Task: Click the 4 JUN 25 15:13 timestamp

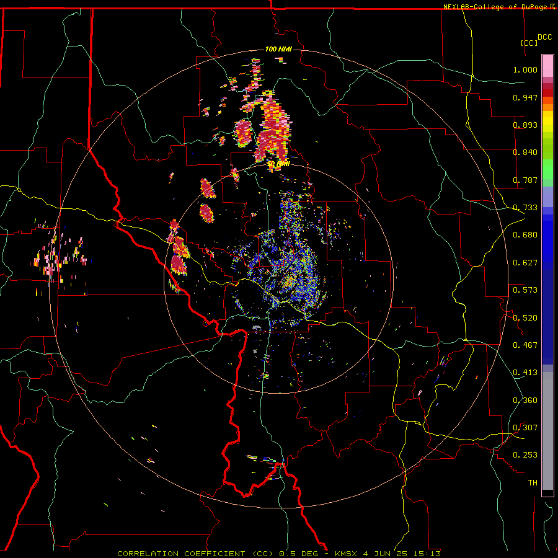Action: pos(402,554)
